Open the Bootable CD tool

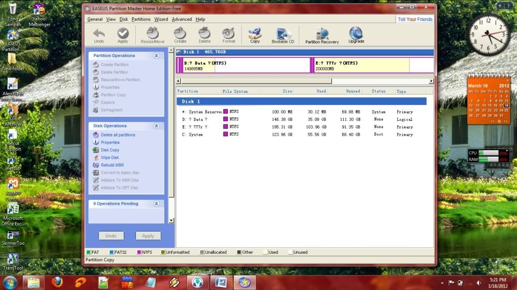point(283,35)
